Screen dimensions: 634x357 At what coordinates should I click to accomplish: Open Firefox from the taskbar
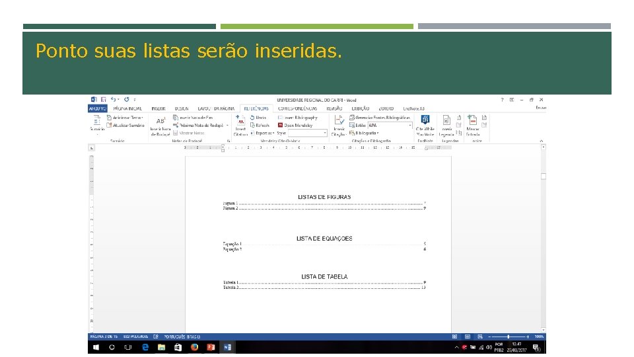[x=194, y=347]
